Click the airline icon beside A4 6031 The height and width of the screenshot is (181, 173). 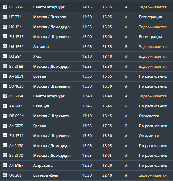coord(5,76)
